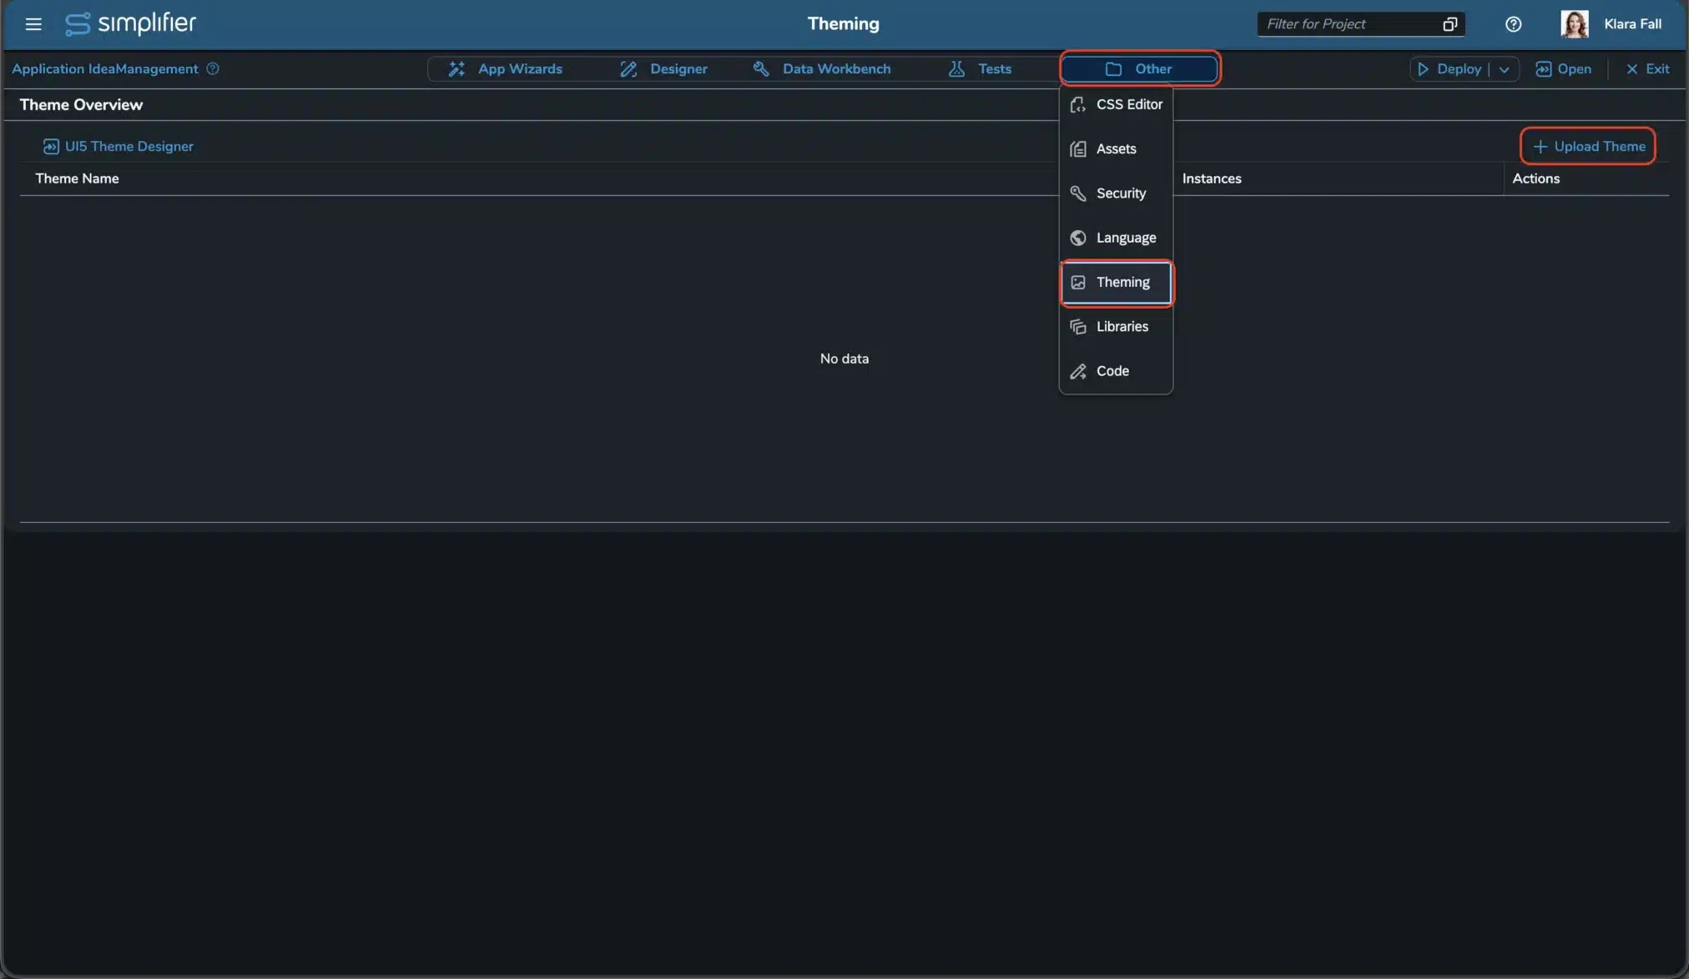The image size is (1689, 979).
Task: Open the hamburger main menu
Action: tap(33, 24)
